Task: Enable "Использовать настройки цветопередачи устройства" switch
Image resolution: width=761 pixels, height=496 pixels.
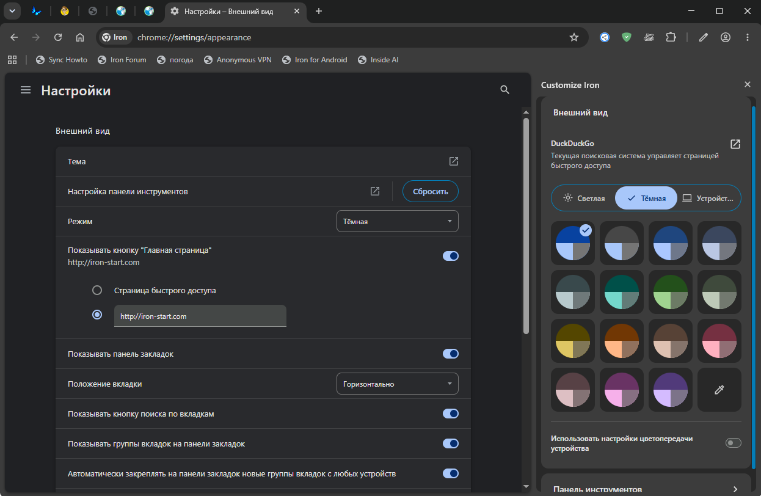Action: tap(733, 443)
